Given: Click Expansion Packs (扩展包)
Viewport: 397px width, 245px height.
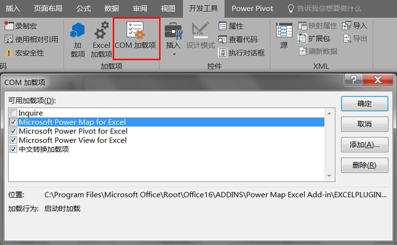Looking at the screenshot, I should point(314,39).
